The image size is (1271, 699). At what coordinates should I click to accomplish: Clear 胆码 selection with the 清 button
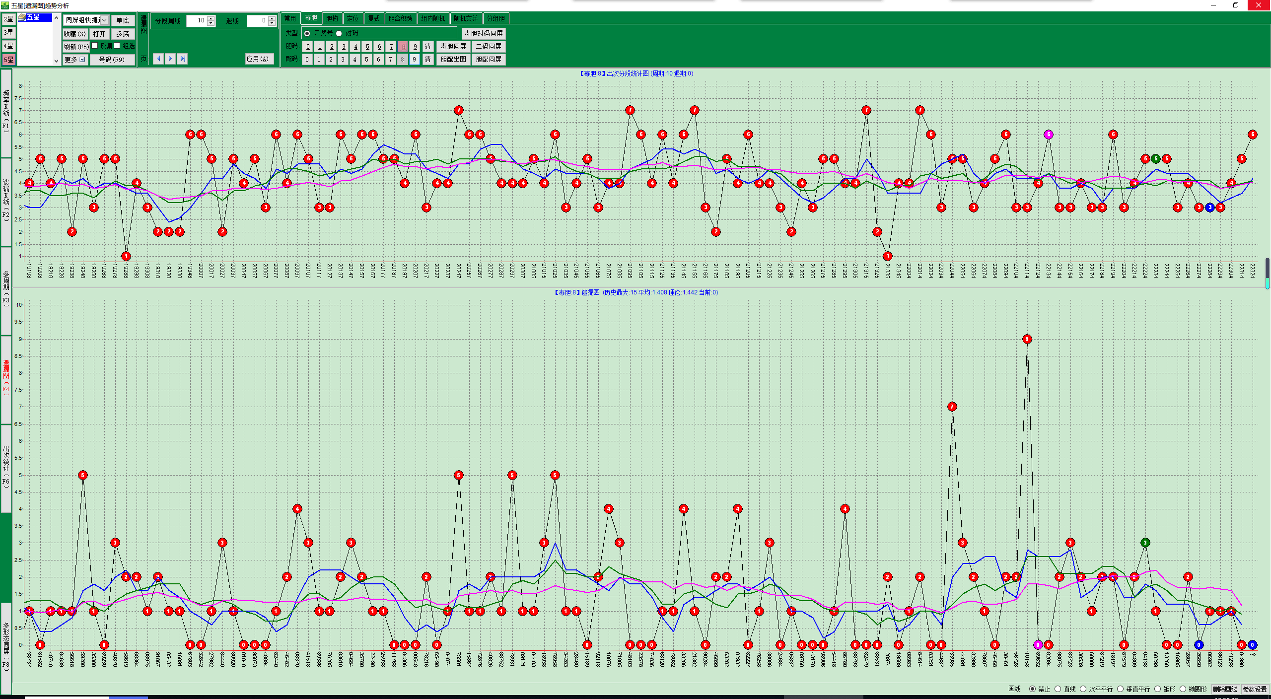(x=427, y=46)
